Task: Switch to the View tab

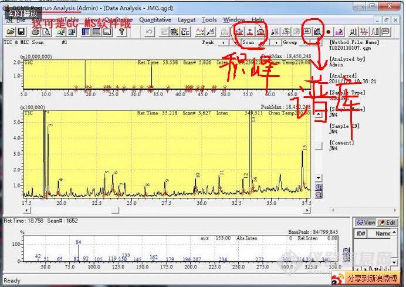Action: (366, 222)
